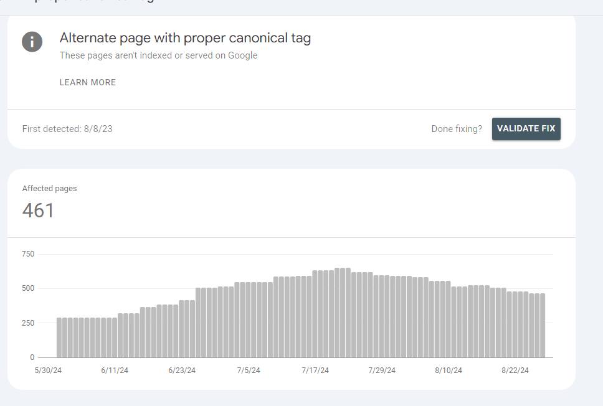
Task: Click the First detected 8/8/23 text
Action: pyautogui.click(x=67, y=129)
